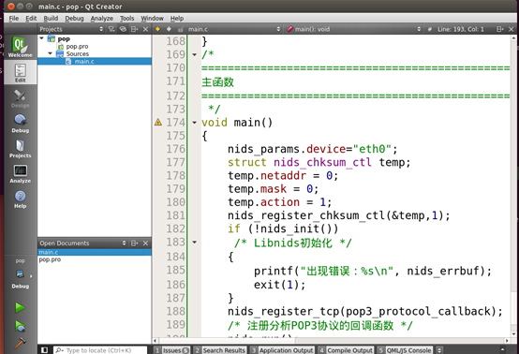
Task: Click the Type to locate search field
Action: (100, 350)
